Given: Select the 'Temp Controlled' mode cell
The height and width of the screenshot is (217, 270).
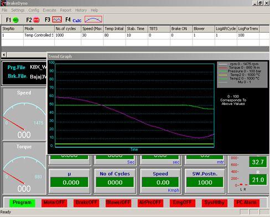Looking at the screenshot, I should tap(39, 35).
